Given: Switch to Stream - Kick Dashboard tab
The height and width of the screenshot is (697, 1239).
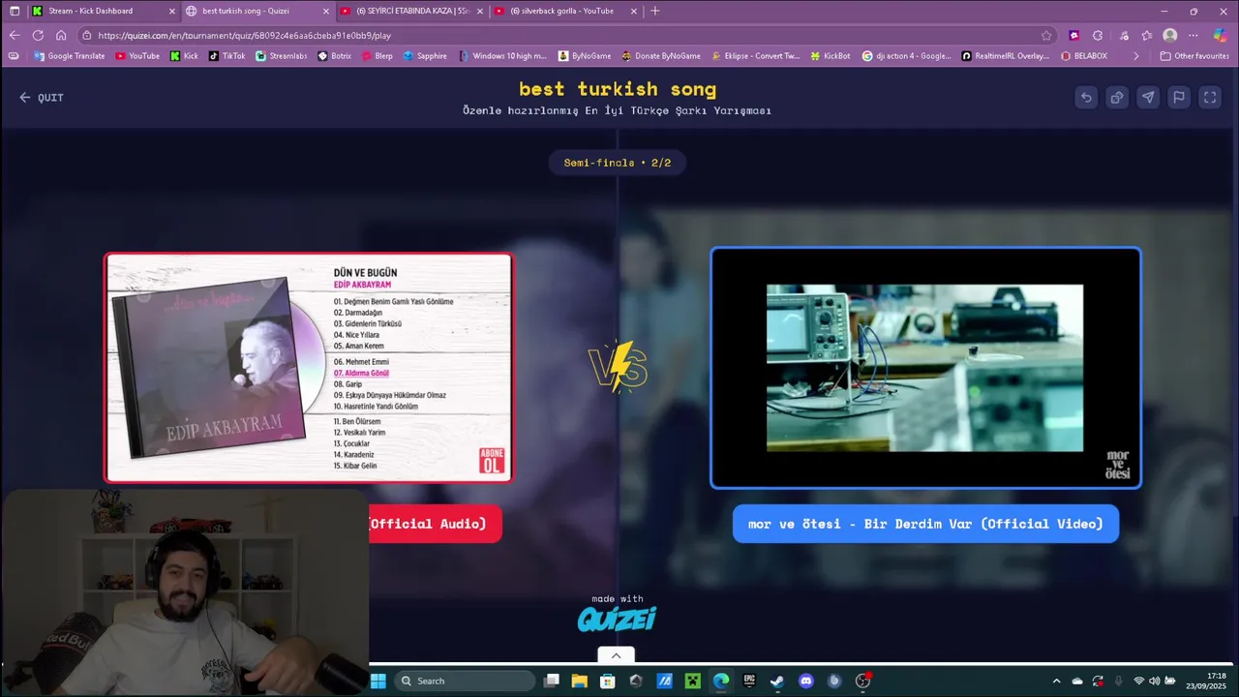Looking at the screenshot, I should pyautogui.click(x=103, y=11).
